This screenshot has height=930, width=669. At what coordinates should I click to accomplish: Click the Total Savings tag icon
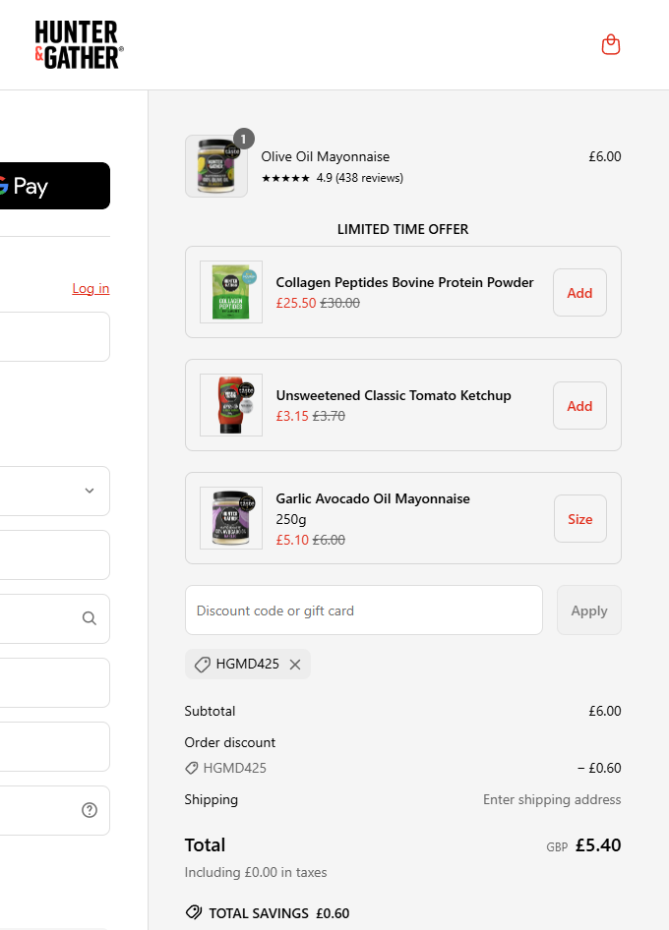point(194,913)
